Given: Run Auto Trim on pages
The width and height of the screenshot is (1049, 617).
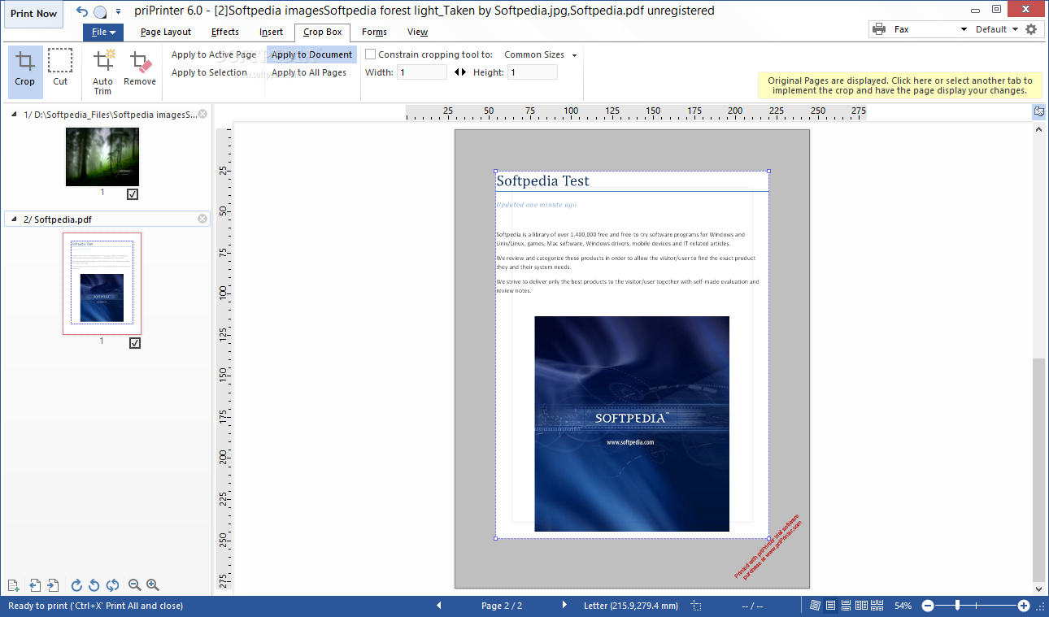Looking at the screenshot, I should click(103, 72).
